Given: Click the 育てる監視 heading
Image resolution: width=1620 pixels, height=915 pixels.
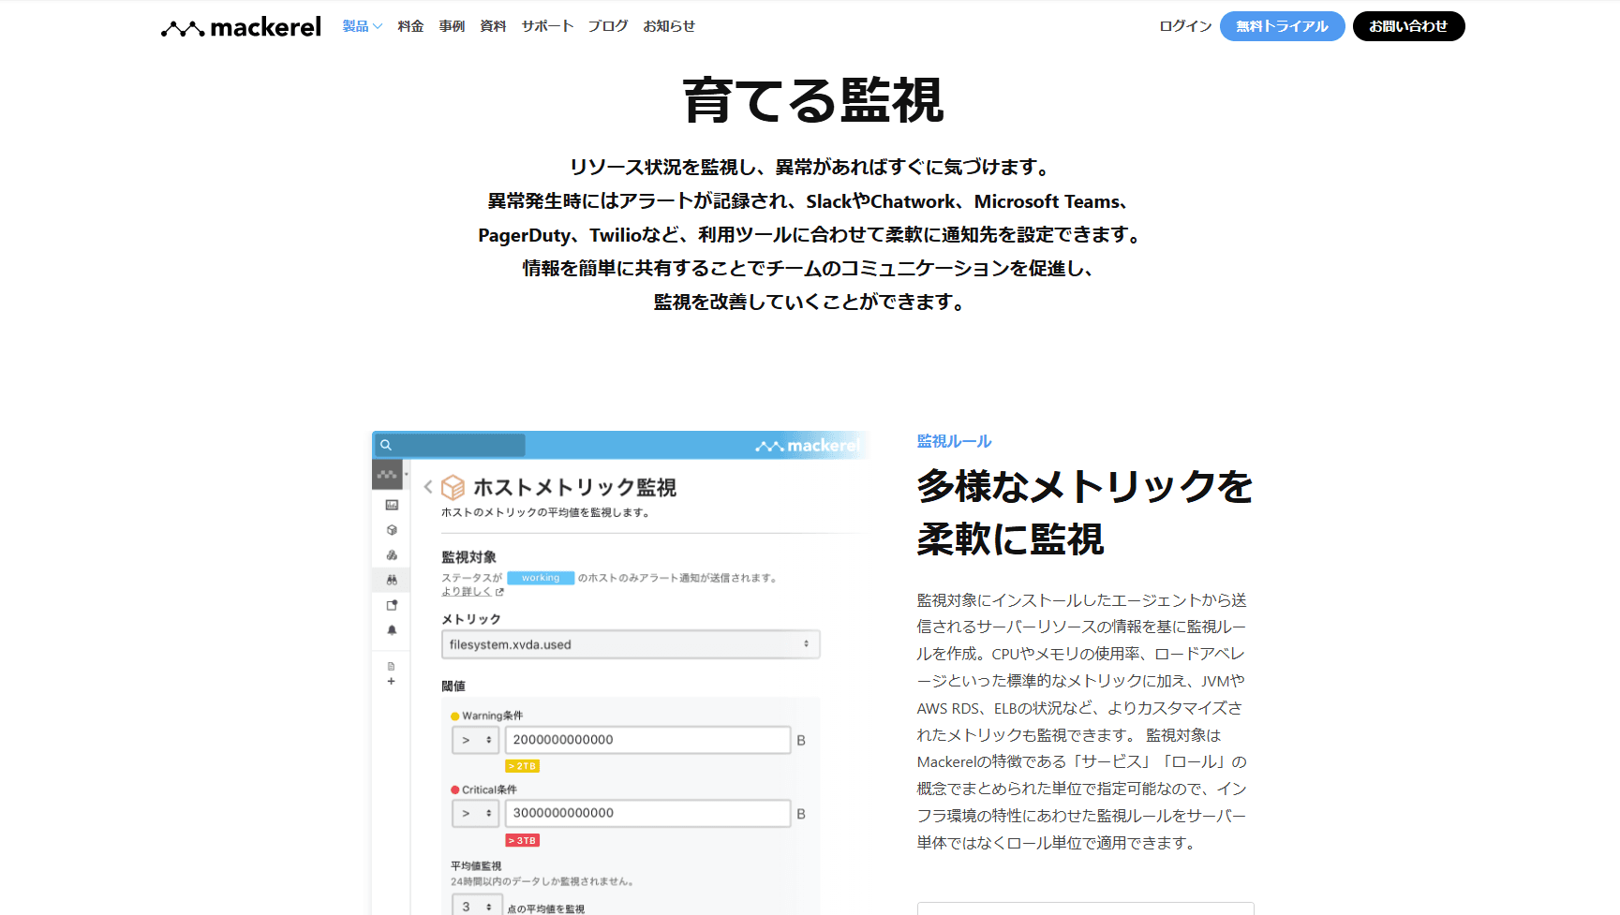Looking at the screenshot, I should [x=813, y=100].
